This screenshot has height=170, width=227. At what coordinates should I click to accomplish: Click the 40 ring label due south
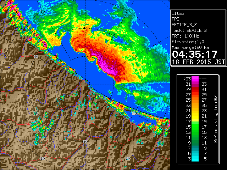[x=85, y=142]
